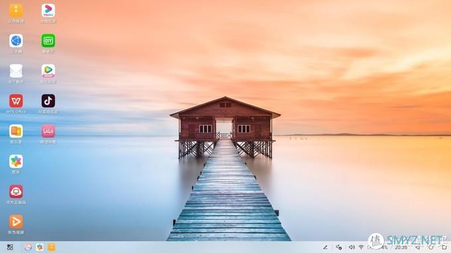
Task: Open the volume speaker control in tray
Action: click(x=352, y=247)
